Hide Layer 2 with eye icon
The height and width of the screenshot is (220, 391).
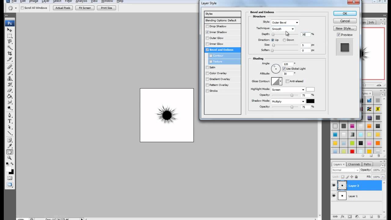tap(334, 185)
